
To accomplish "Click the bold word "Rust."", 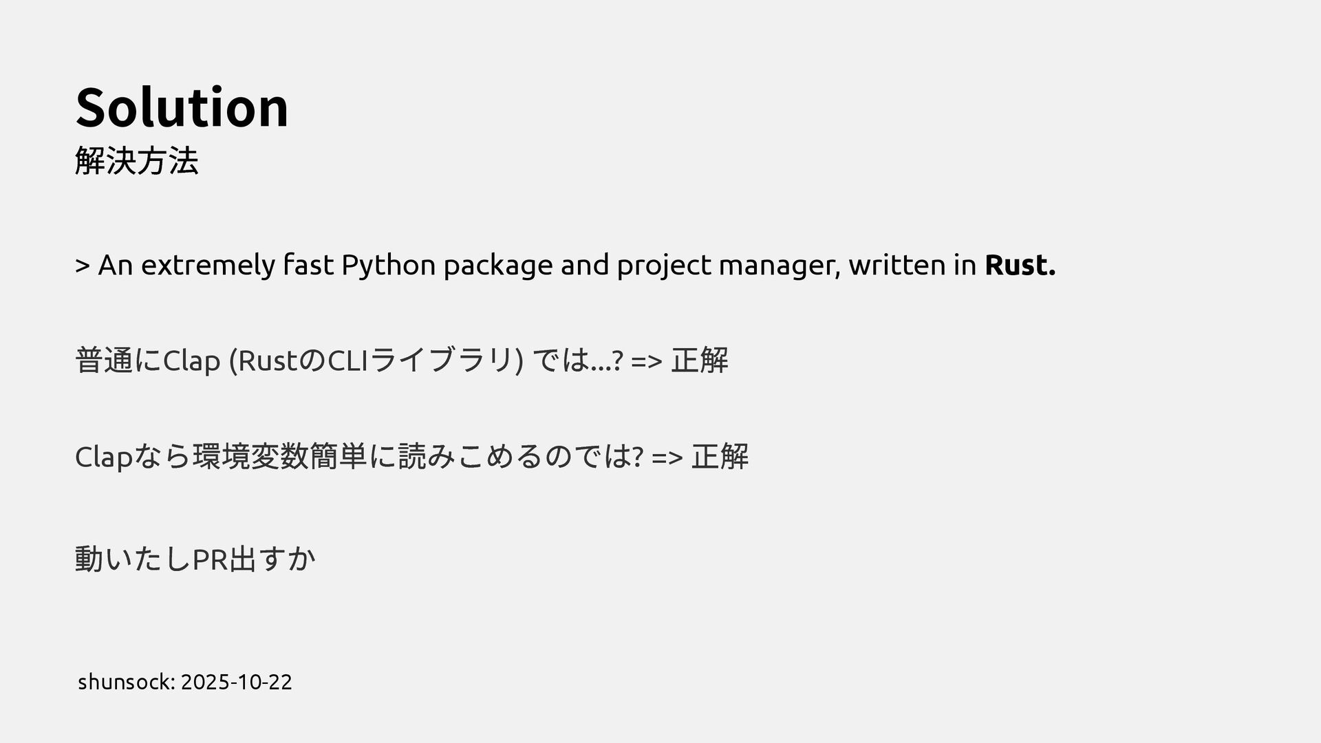I will tap(1020, 265).
